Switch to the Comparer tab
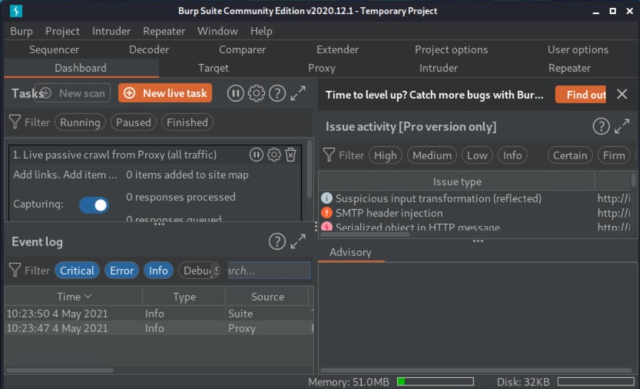Image resolution: width=640 pixels, height=389 pixels. click(x=242, y=50)
